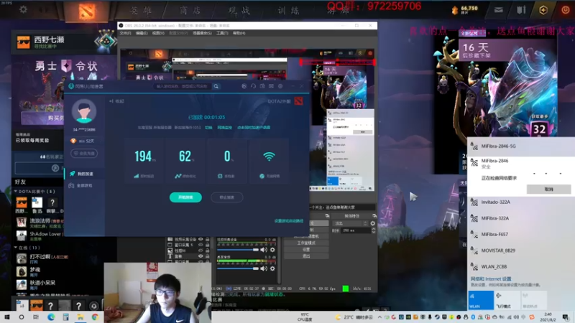Image resolution: width=575 pixels, height=323 pixels.
Task: Open OBS File (文件) menu
Action: [x=125, y=33]
